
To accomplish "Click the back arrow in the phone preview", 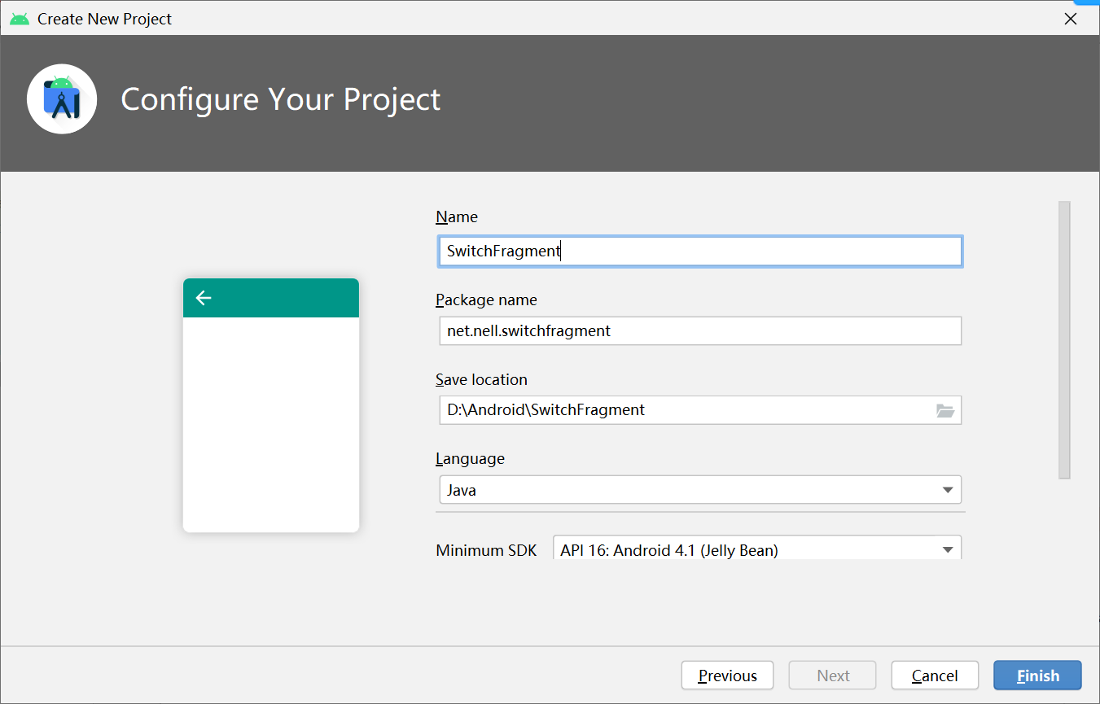I will pyautogui.click(x=204, y=298).
